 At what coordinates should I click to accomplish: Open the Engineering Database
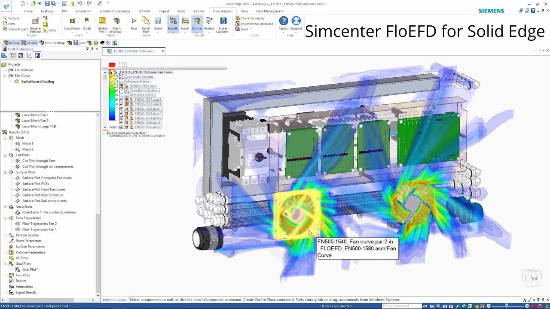(x=254, y=24)
